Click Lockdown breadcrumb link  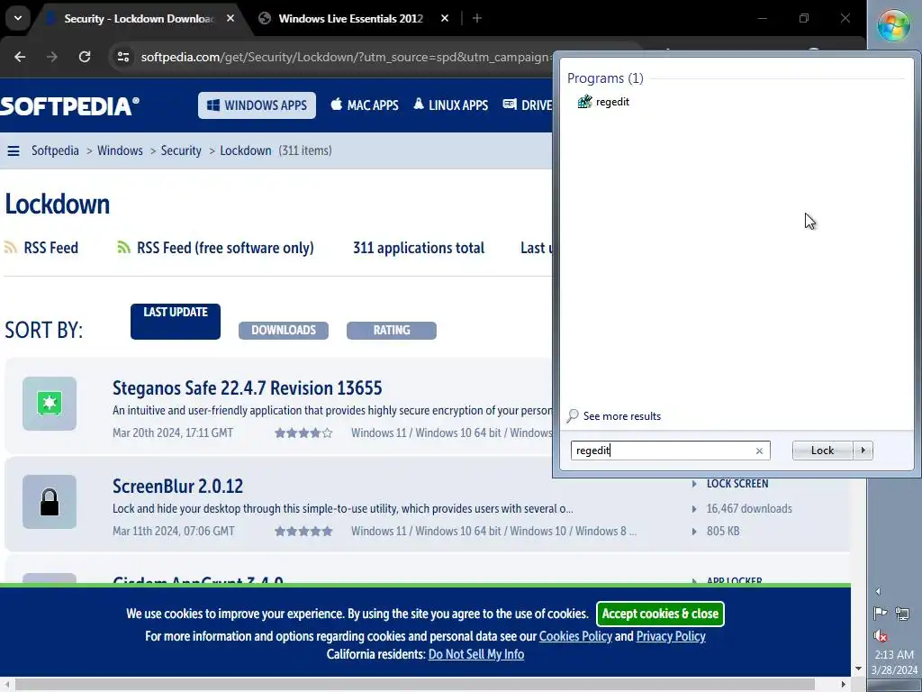click(246, 150)
